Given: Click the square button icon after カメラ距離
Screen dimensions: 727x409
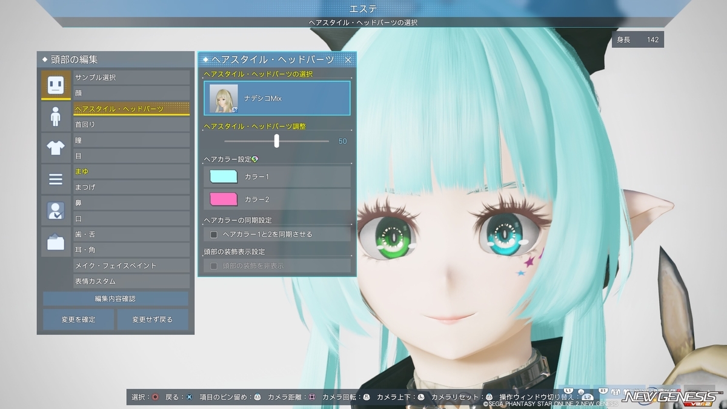Looking at the screenshot, I should 311,397.
